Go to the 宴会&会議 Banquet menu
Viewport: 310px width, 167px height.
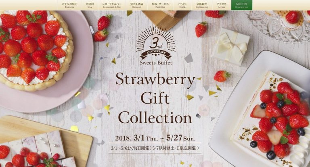(137, 5)
